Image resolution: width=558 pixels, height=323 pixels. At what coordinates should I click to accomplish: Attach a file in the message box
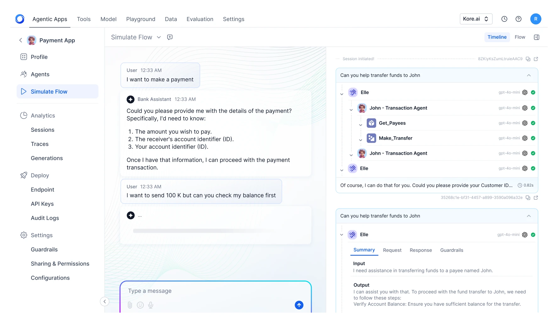(129, 305)
